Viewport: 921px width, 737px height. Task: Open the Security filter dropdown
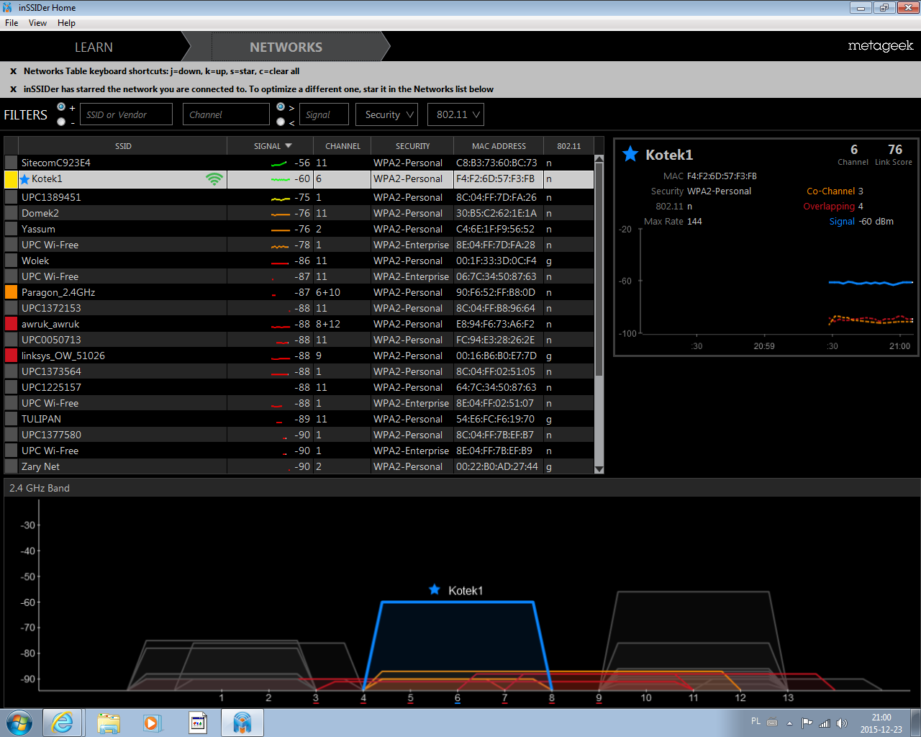tap(389, 114)
